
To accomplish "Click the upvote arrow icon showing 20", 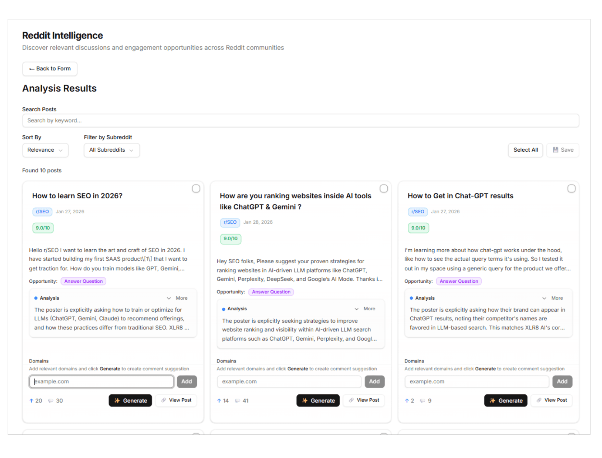I will (31, 401).
